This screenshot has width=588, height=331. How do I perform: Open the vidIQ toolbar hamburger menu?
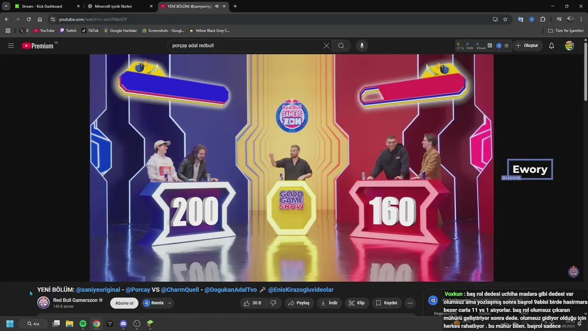[506, 46]
